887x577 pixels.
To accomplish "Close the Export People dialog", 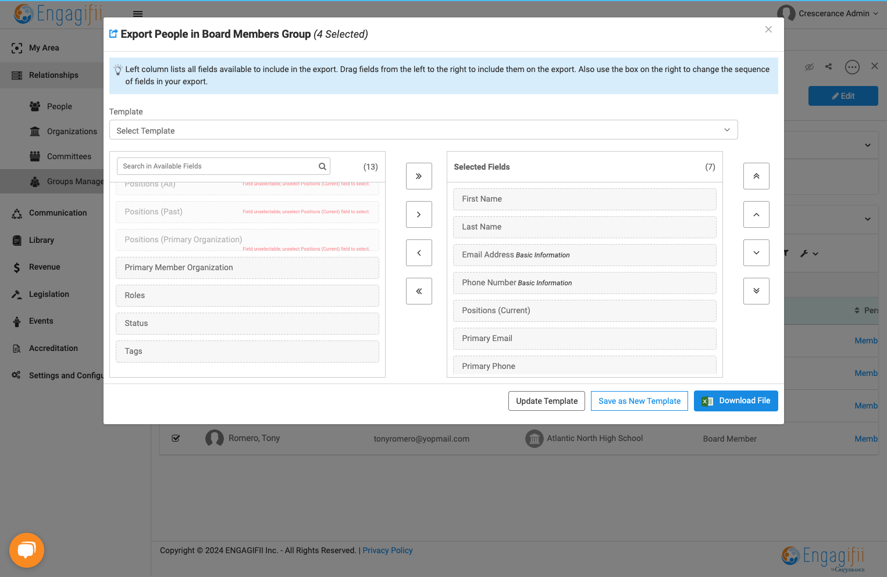I will 768,30.
